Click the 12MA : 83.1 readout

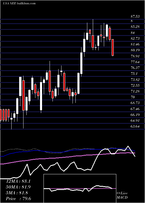(18, 181)
